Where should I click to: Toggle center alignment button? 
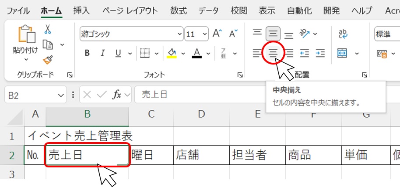pos(273,53)
